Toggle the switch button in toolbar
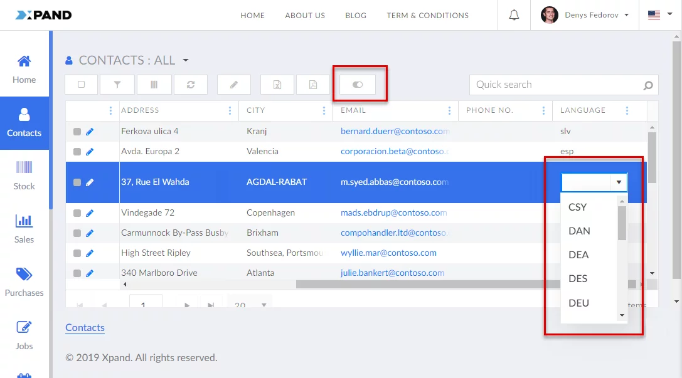The width and height of the screenshot is (682, 378). point(358,85)
